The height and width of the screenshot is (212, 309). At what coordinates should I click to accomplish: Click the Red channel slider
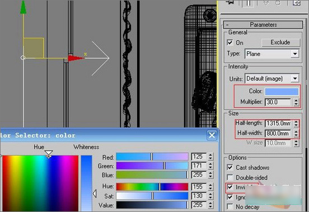pos(152,157)
